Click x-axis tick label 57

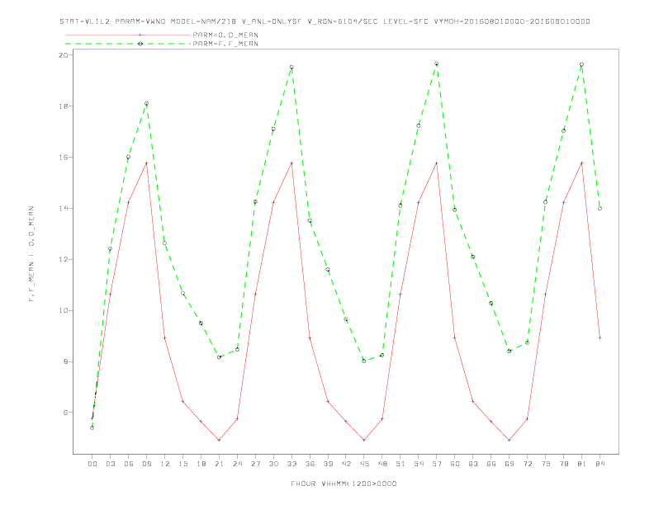[437, 464]
